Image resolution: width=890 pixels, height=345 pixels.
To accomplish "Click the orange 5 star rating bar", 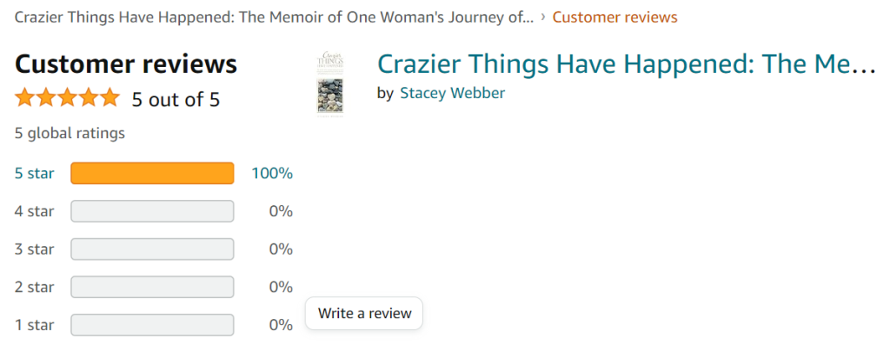I will click(152, 173).
